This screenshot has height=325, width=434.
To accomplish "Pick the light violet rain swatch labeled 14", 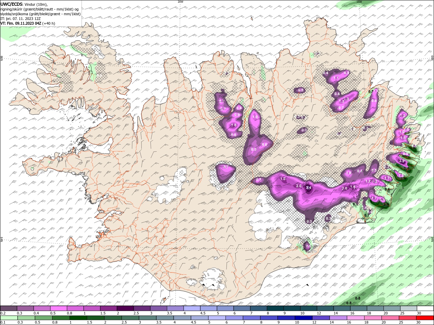I will click(x=338, y=318).
